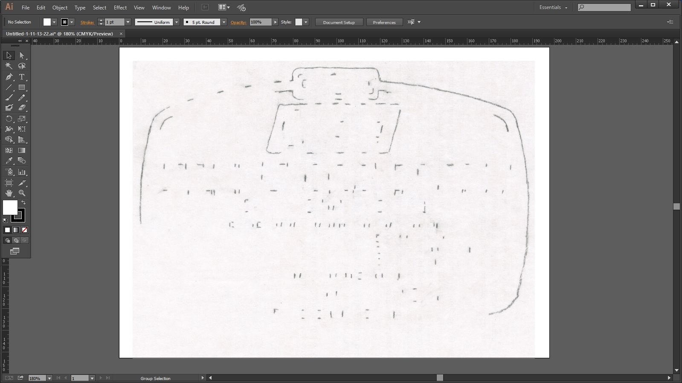Open the Effect menu

click(x=120, y=7)
